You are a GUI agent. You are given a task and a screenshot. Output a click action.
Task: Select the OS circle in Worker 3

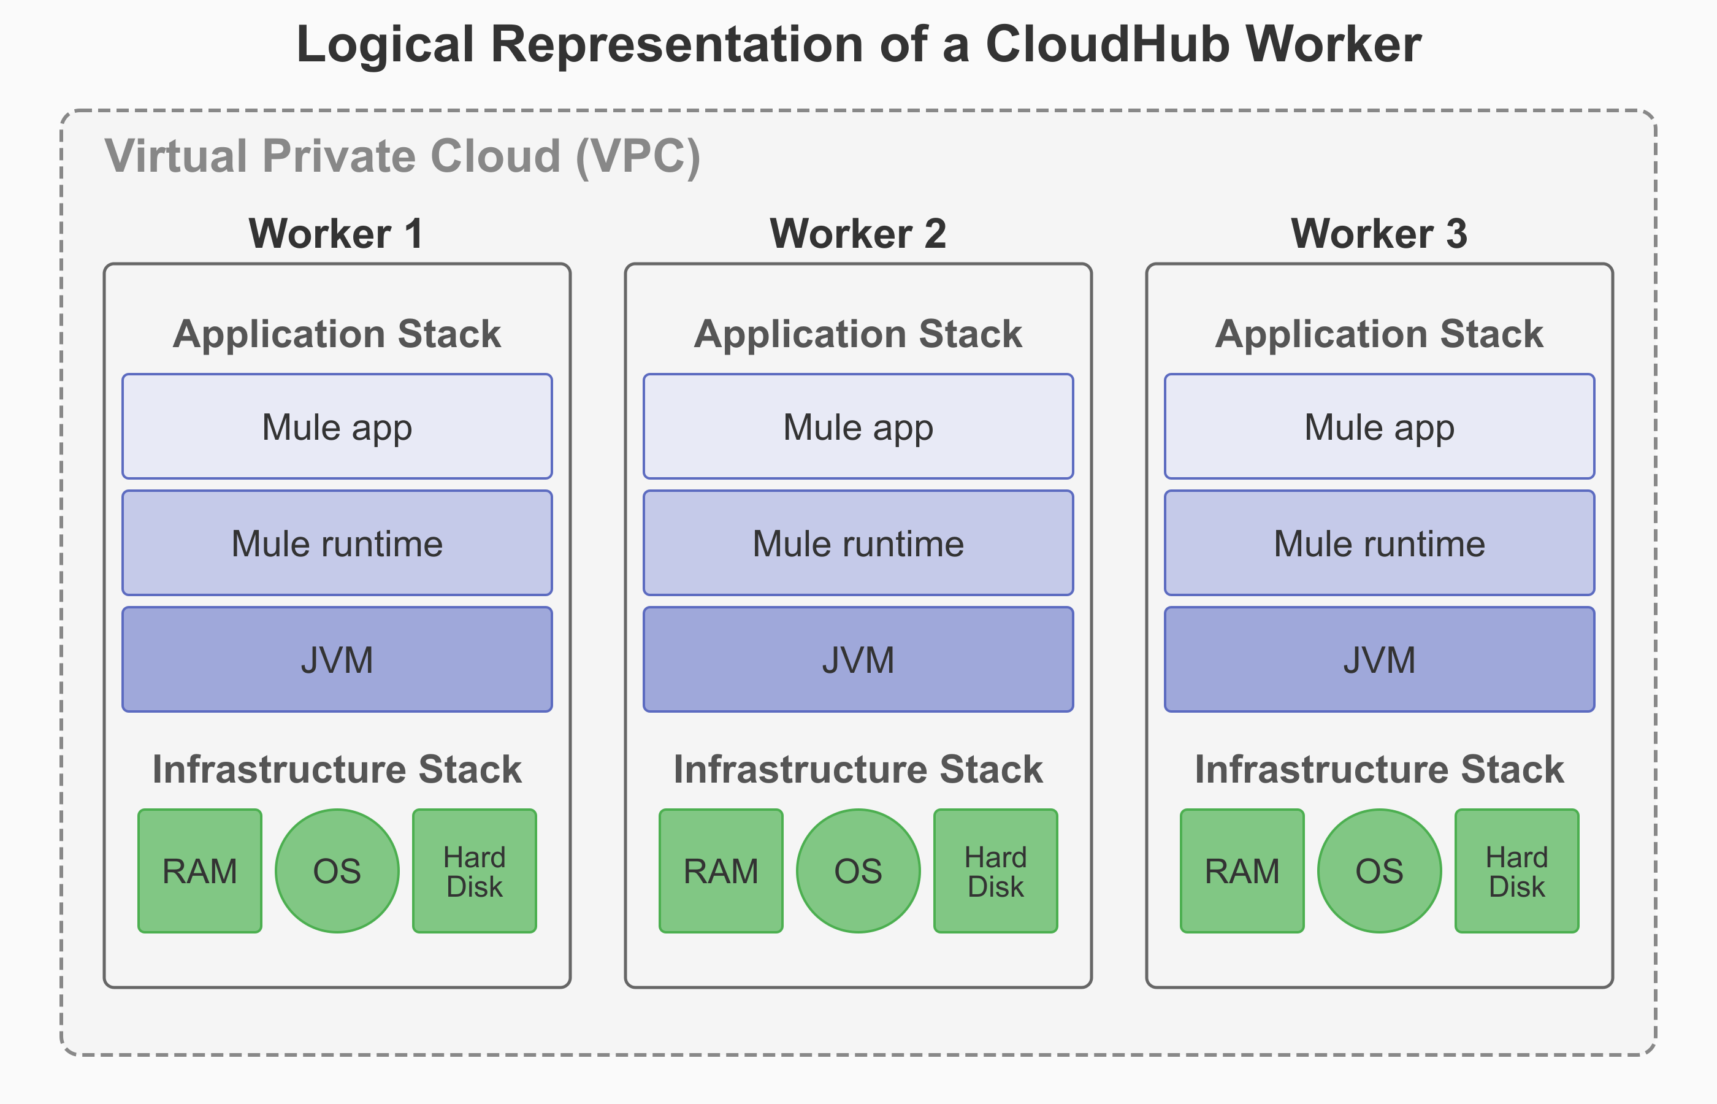(1380, 870)
